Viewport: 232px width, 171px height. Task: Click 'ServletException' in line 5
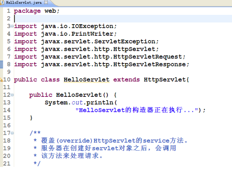[x=125, y=42]
